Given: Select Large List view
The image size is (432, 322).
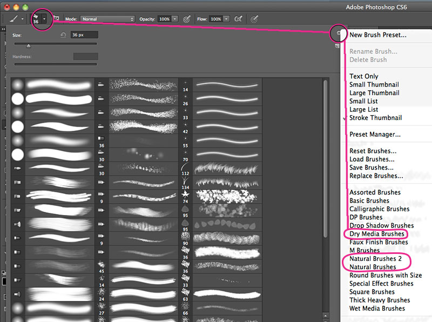Looking at the screenshot, I should [363, 109].
